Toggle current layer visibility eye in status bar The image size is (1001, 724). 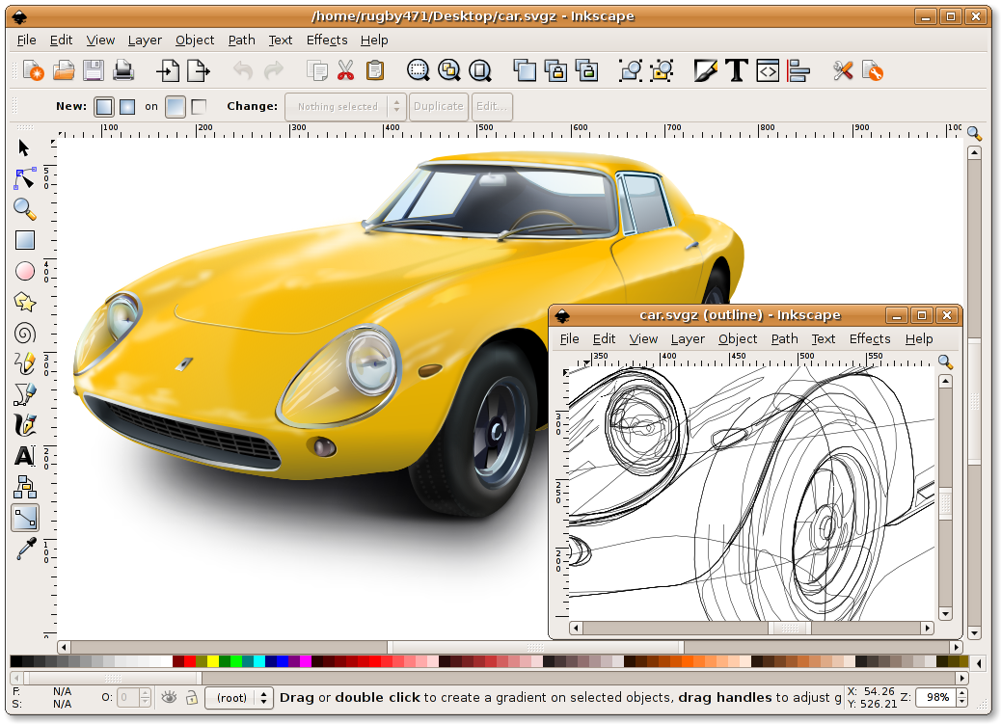169,697
